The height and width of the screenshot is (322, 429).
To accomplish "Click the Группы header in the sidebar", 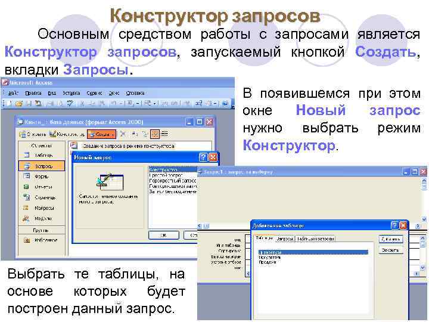I will [42, 230].
